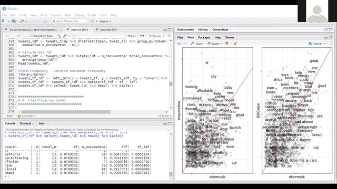Open the Source options dropdown arrow
337x189 pixels.
click(x=163, y=36)
